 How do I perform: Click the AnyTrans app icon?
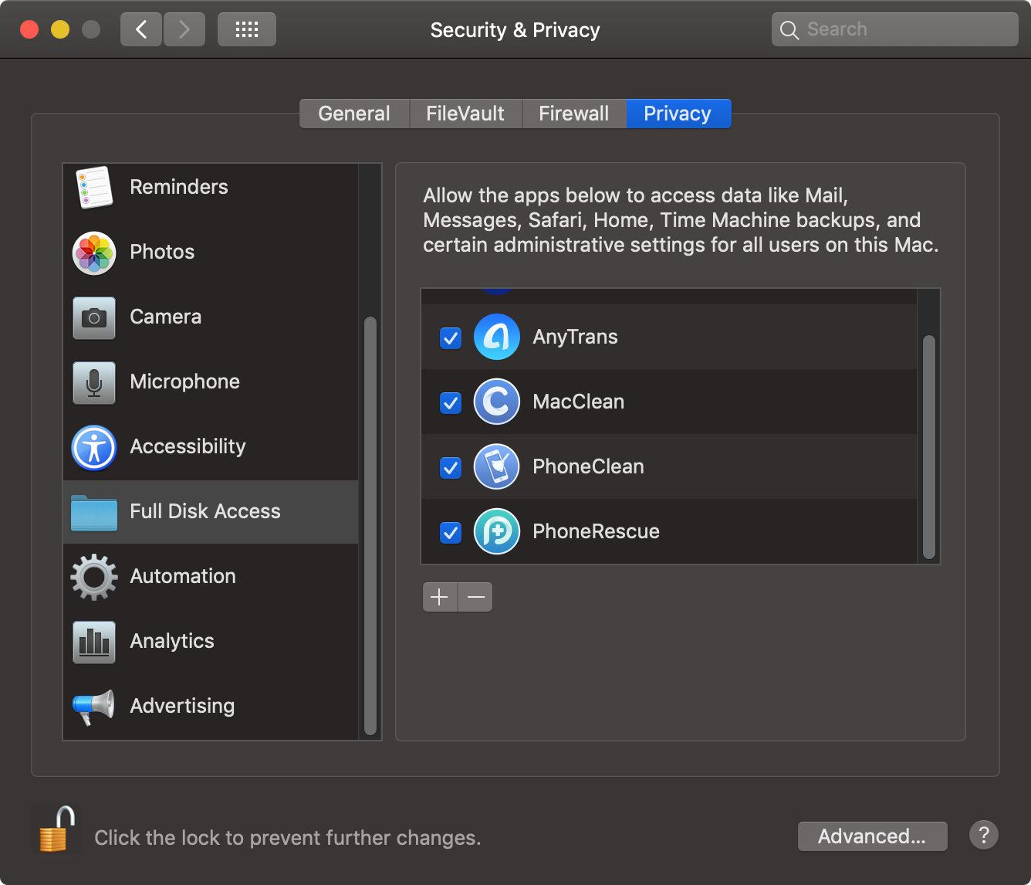[497, 337]
